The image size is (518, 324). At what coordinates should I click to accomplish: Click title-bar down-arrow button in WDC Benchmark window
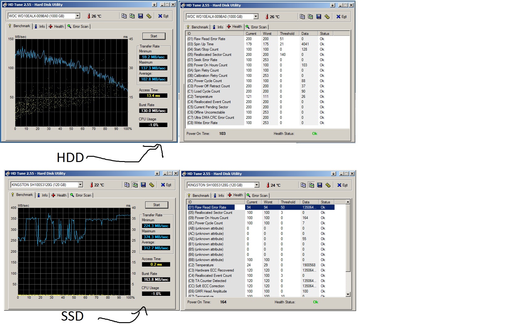click(154, 5)
